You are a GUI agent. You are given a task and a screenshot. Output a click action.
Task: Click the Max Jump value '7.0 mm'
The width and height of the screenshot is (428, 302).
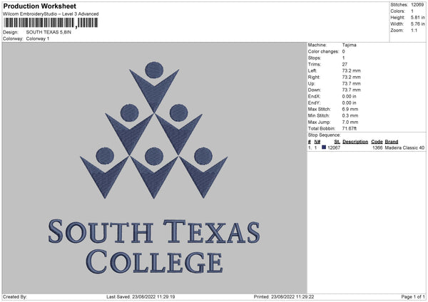(350, 123)
